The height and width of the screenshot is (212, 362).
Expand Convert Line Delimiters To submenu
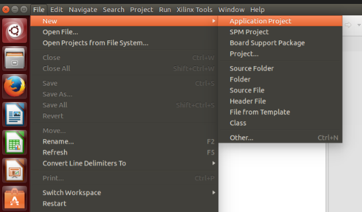[124, 164]
